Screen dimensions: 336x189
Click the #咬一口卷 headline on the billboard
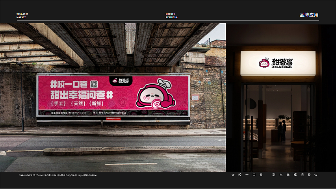69,84
